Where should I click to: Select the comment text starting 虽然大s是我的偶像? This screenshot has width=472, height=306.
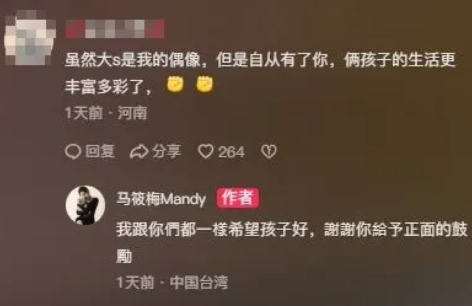click(260, 73)
